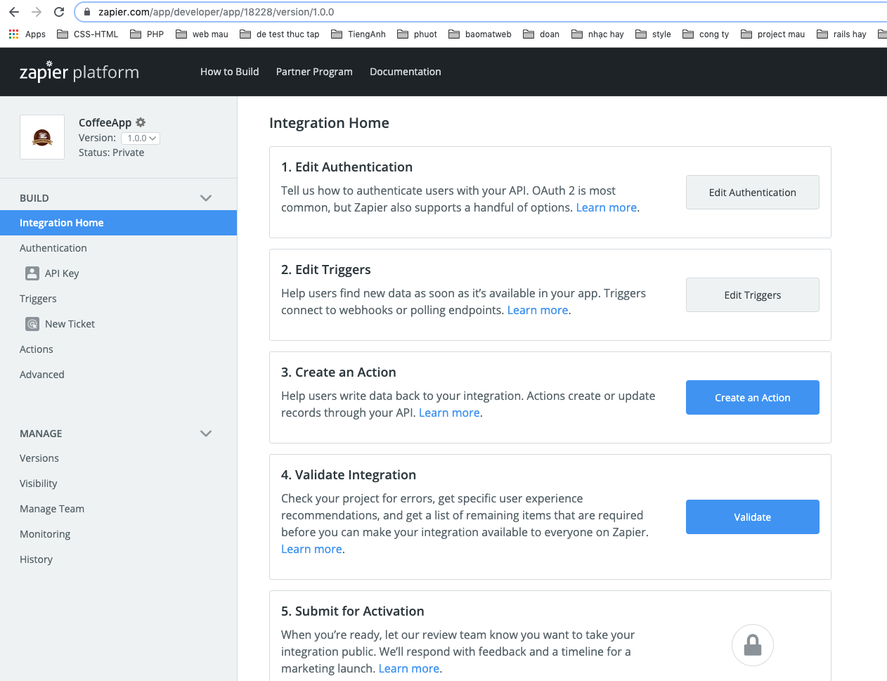Click the API Key person icon
The height and width of the screenshot is (681, 887).
pyautogui.click(x=32, y=273)
